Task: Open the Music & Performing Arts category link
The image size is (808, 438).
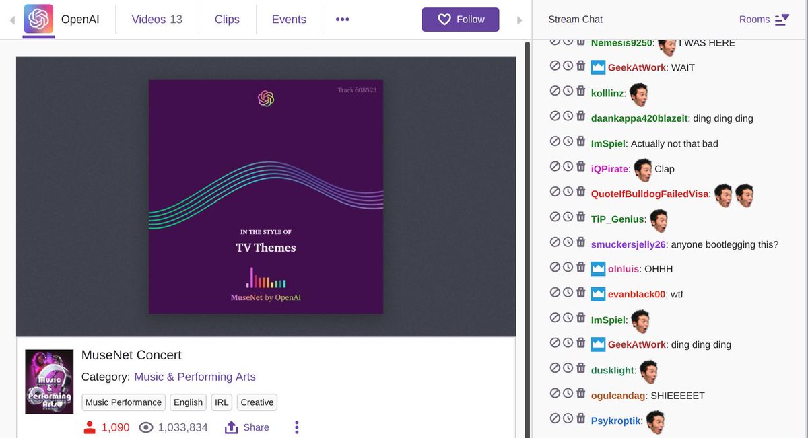Action: (195, 377)
